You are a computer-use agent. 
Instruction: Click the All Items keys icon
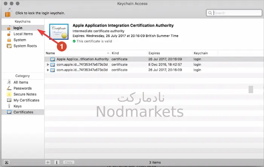click(9, 82)
